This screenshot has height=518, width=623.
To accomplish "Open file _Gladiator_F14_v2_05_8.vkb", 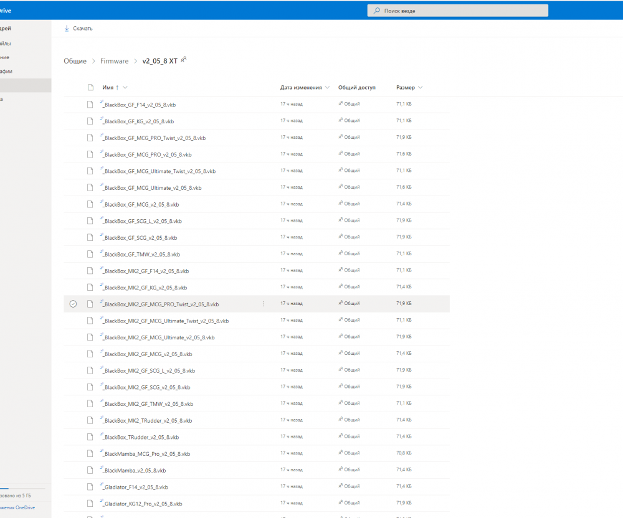I will (x=135, y=487).
